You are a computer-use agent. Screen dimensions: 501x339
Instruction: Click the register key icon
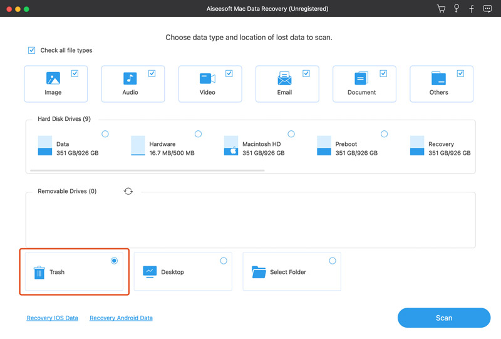pos(457,9)
